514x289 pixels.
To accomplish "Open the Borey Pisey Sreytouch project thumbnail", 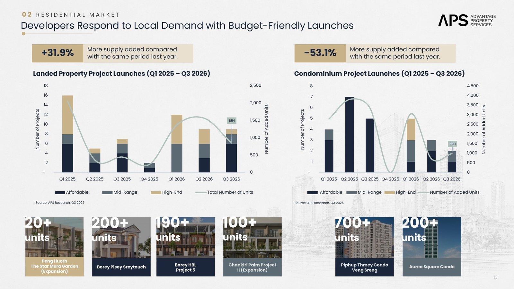I will [121, 247].
